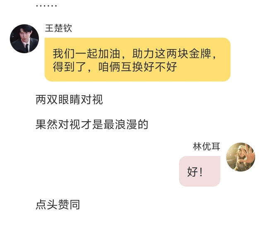Select the pink "好！" reply bubble
265x226 pixels.
(200, 171)
